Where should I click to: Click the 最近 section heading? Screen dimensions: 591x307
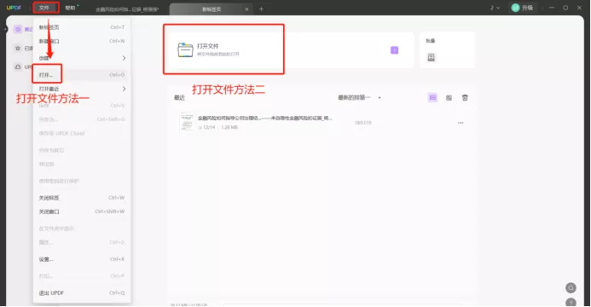pyautogui.click(x=179, y=98)
